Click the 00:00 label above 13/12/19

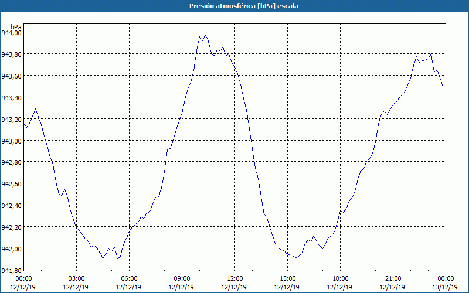(x=446, y=279)
